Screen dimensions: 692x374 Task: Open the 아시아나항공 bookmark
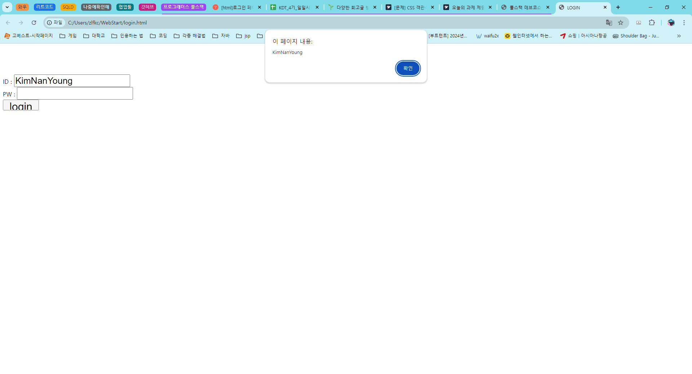tap(584, 36)
